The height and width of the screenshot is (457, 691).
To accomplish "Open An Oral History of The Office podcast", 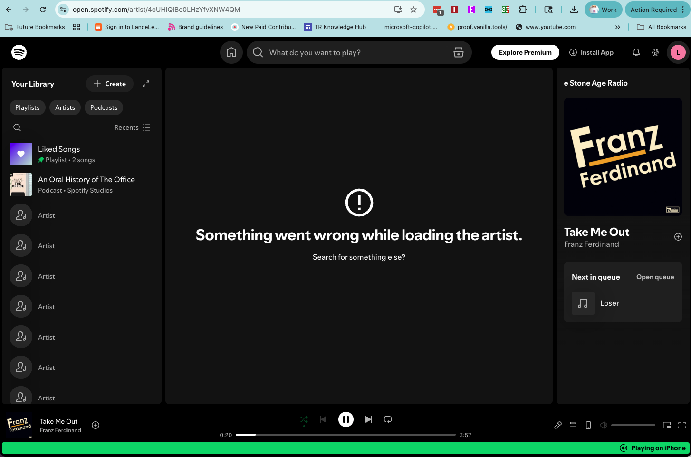I will point(82,185).
